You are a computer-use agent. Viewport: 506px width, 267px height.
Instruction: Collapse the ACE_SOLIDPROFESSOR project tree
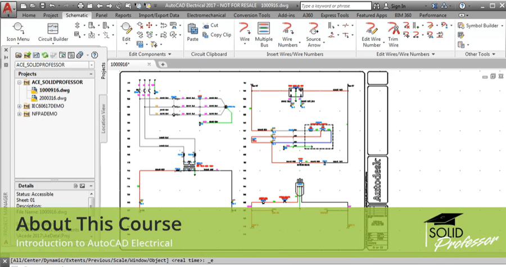(19, 82)
